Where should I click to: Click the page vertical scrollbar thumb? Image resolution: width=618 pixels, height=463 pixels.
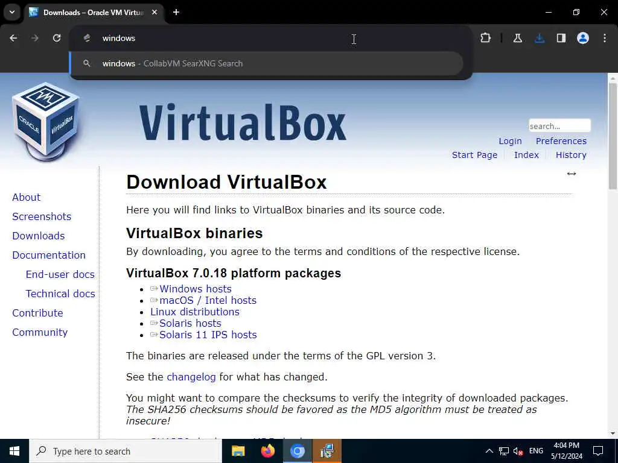click(613, 136)
